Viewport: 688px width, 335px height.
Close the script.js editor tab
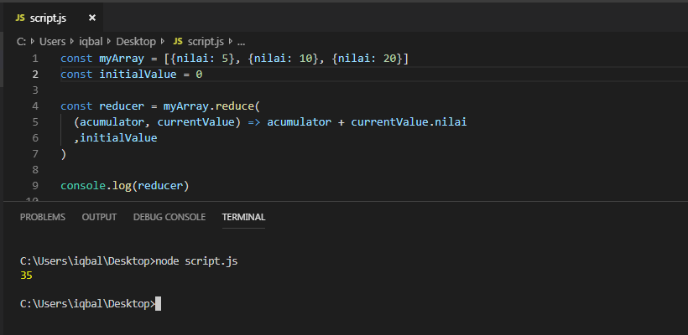click(91, 18)
